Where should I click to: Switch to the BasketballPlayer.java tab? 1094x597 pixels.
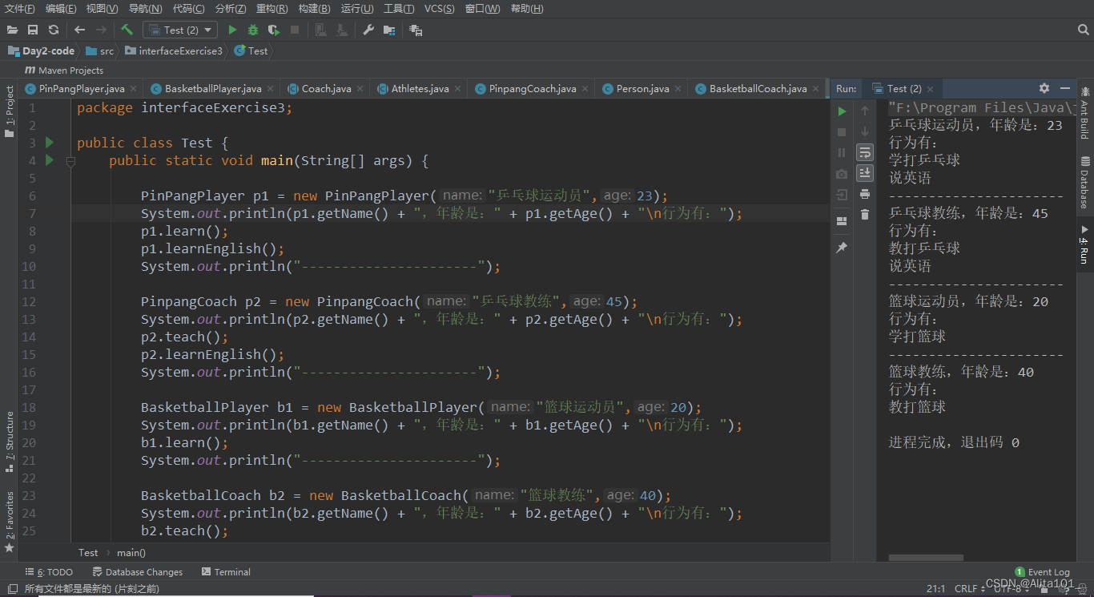pyautogui.click(x=213, y=89)
